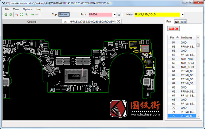Open the Options menu
This screenshot has height=129, width=205.
click(x=27, y=9)
